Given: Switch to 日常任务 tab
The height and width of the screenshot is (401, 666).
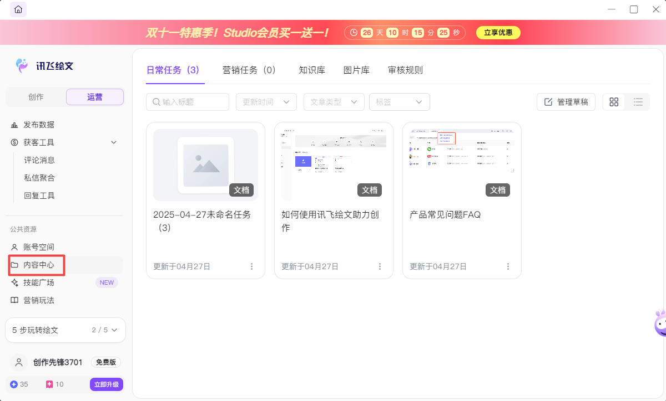Looking at the screenshot, I should (173, 70).
